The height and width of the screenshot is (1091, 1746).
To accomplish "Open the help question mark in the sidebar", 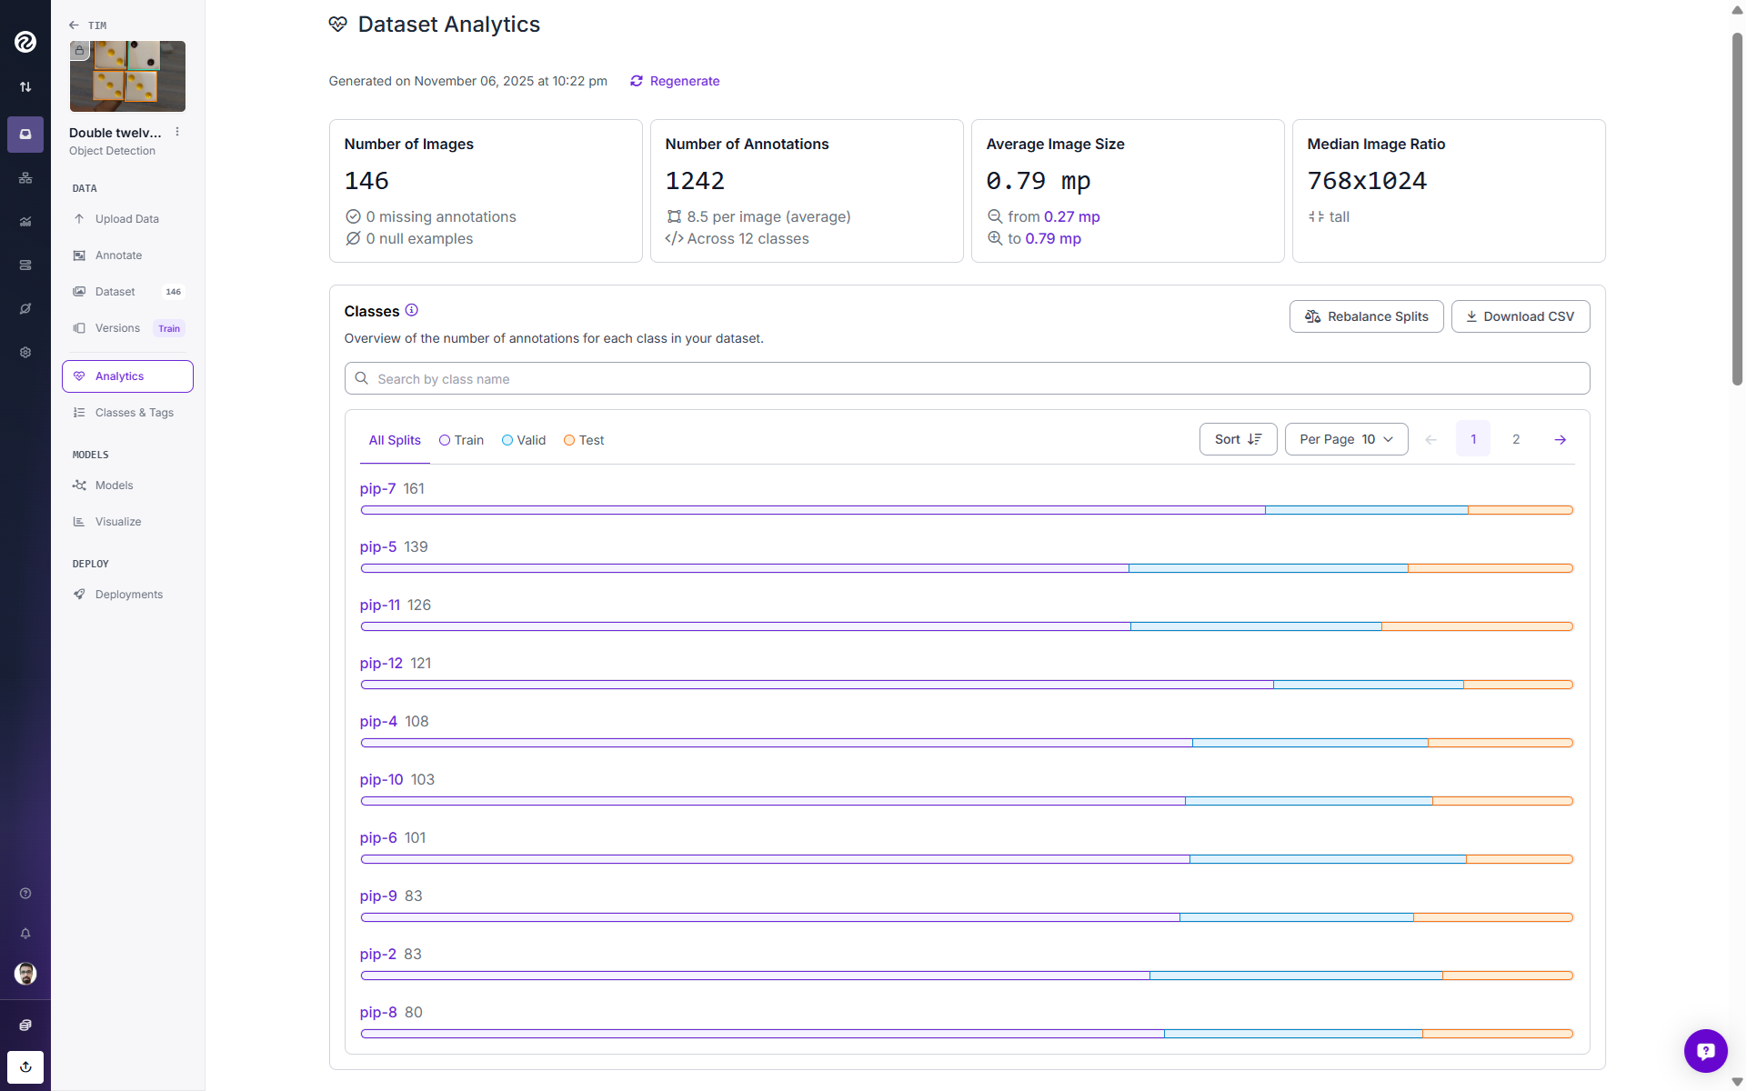I will 25,894.
